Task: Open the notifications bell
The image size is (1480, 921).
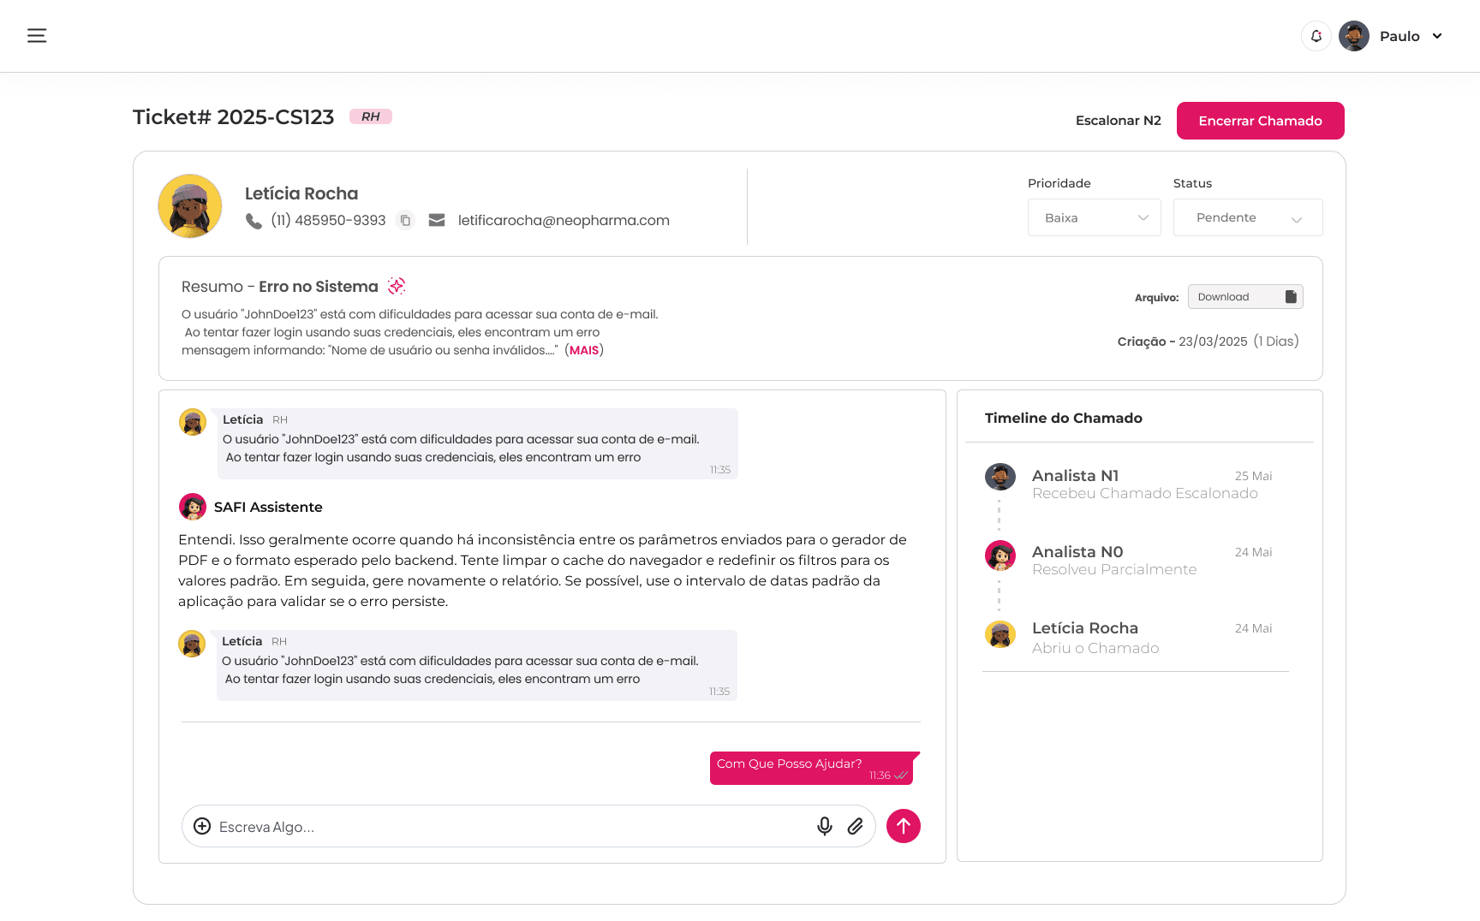Action: pyautogui.click(x=1316, y=36)
